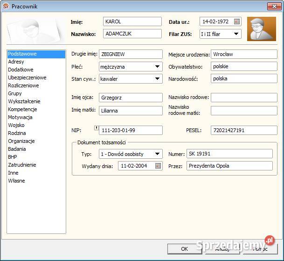Click the Pracownik window title icon
Viewport: 284px width, 261px height.
(6, 7)
